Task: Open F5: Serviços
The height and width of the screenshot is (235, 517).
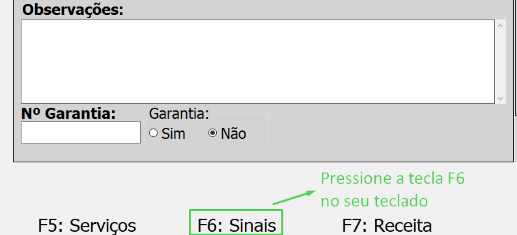Action: coord(87,226)
